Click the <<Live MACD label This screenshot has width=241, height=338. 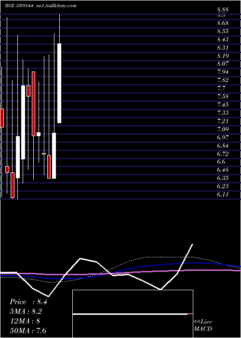(x=203, y=325)
